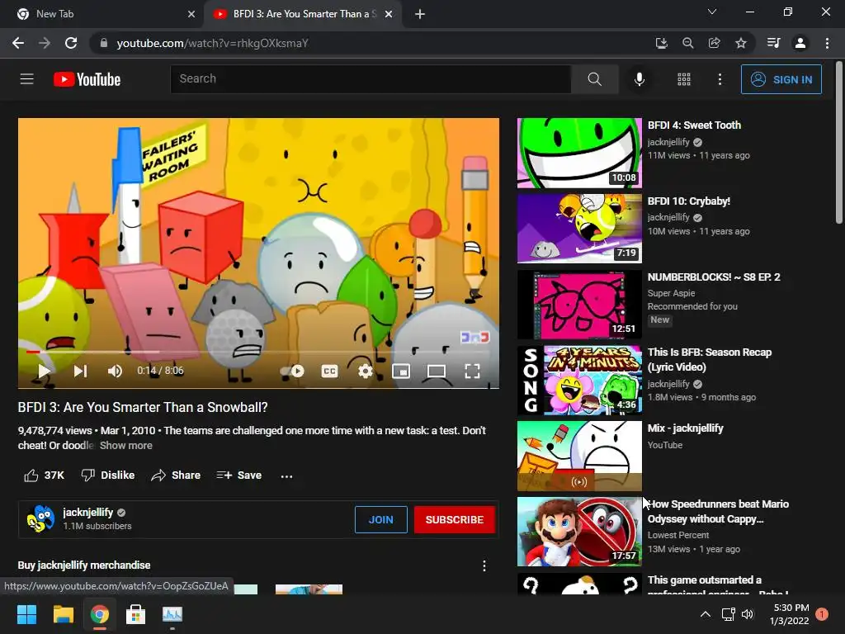This screenshot has height=634, width=845.
Task: Open the Windows Start menu
Action: (x=27, y=614)
